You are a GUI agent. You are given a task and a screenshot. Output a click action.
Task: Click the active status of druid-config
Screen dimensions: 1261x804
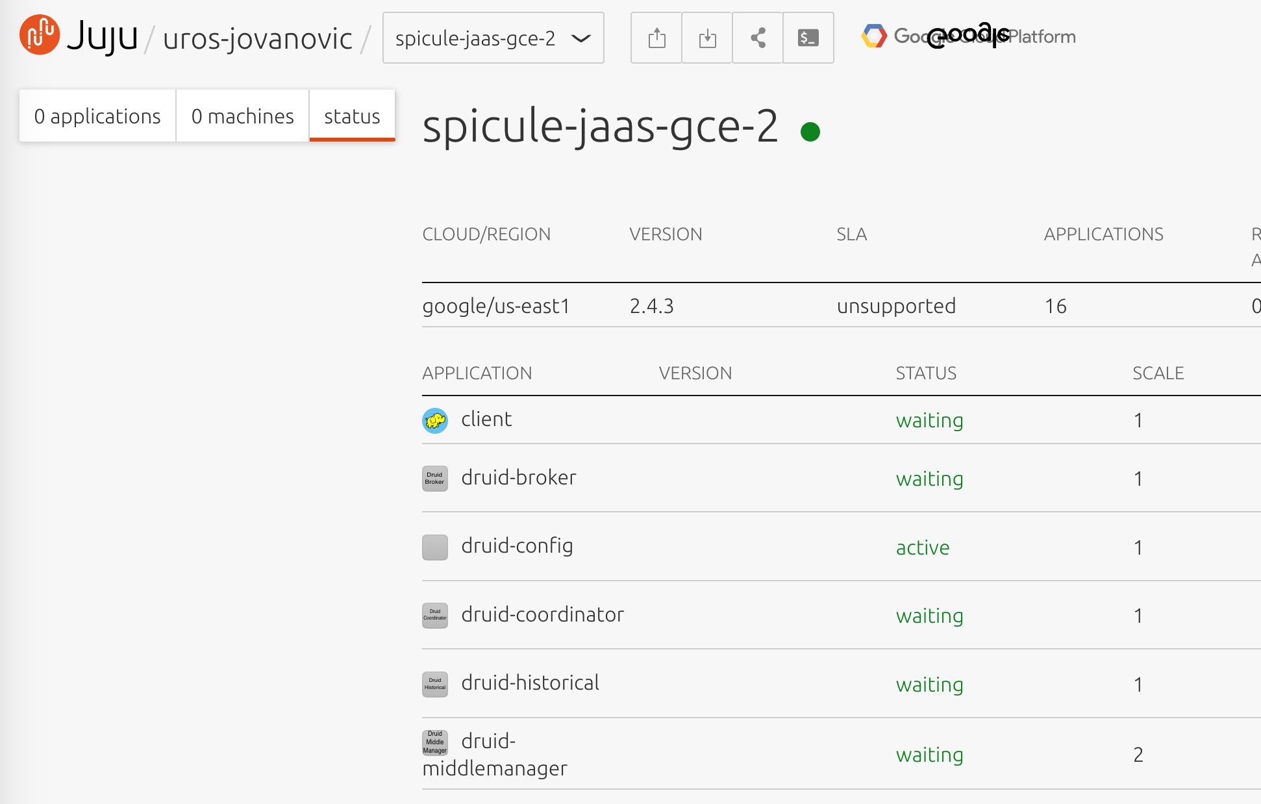coord(923,547)
